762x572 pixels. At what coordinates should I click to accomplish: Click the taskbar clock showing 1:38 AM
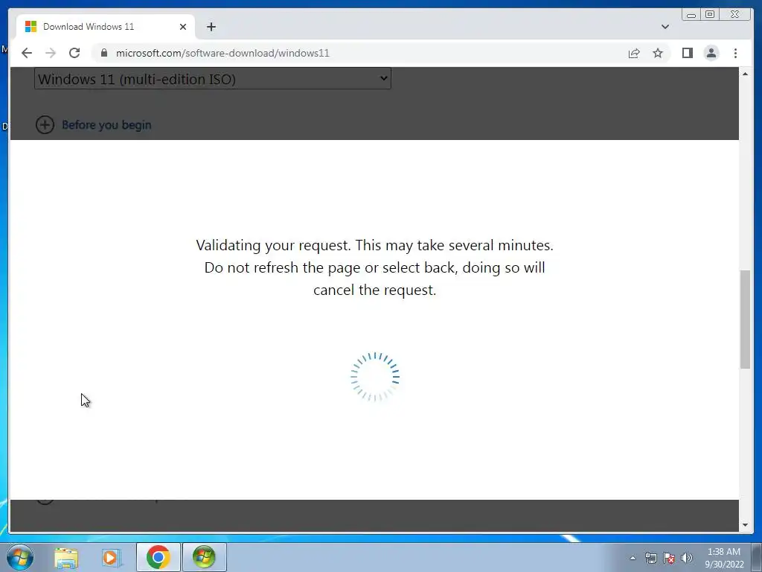[x=724, y=558]
